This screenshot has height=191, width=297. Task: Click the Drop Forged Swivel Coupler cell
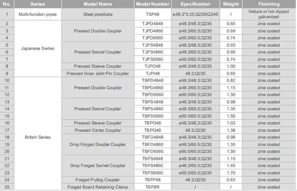[x=98, y=165]
